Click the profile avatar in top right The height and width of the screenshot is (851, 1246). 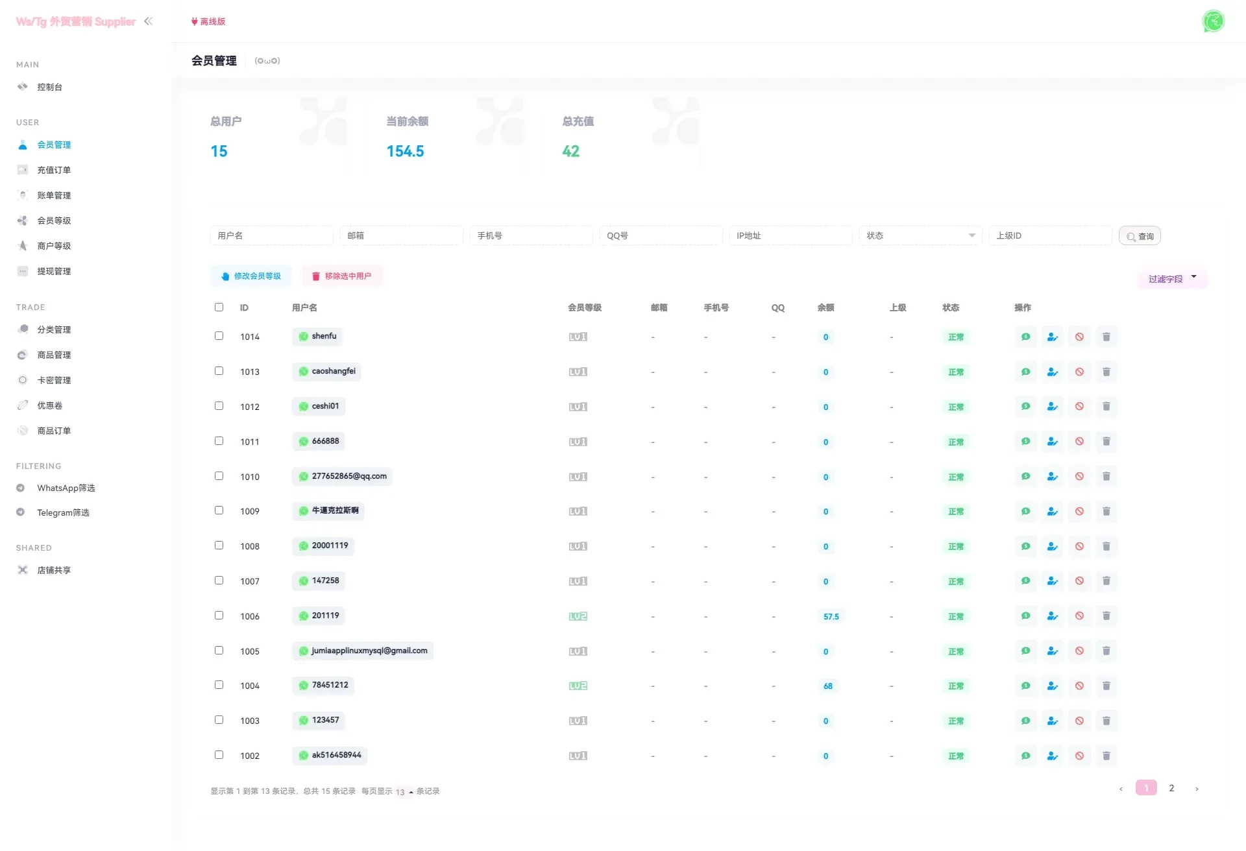pos(1212,21)
